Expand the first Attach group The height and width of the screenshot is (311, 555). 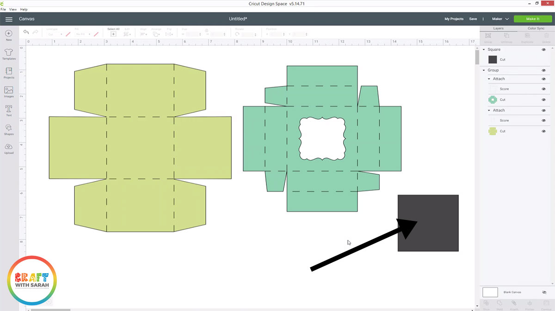(x=488, y=79)
